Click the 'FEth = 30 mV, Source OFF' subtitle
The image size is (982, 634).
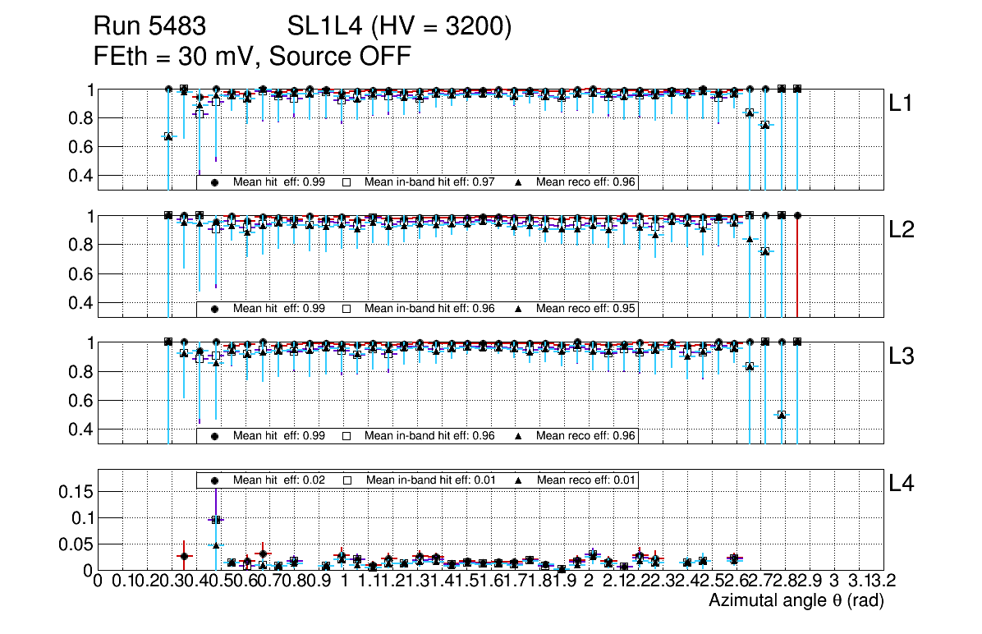(251, 57)
